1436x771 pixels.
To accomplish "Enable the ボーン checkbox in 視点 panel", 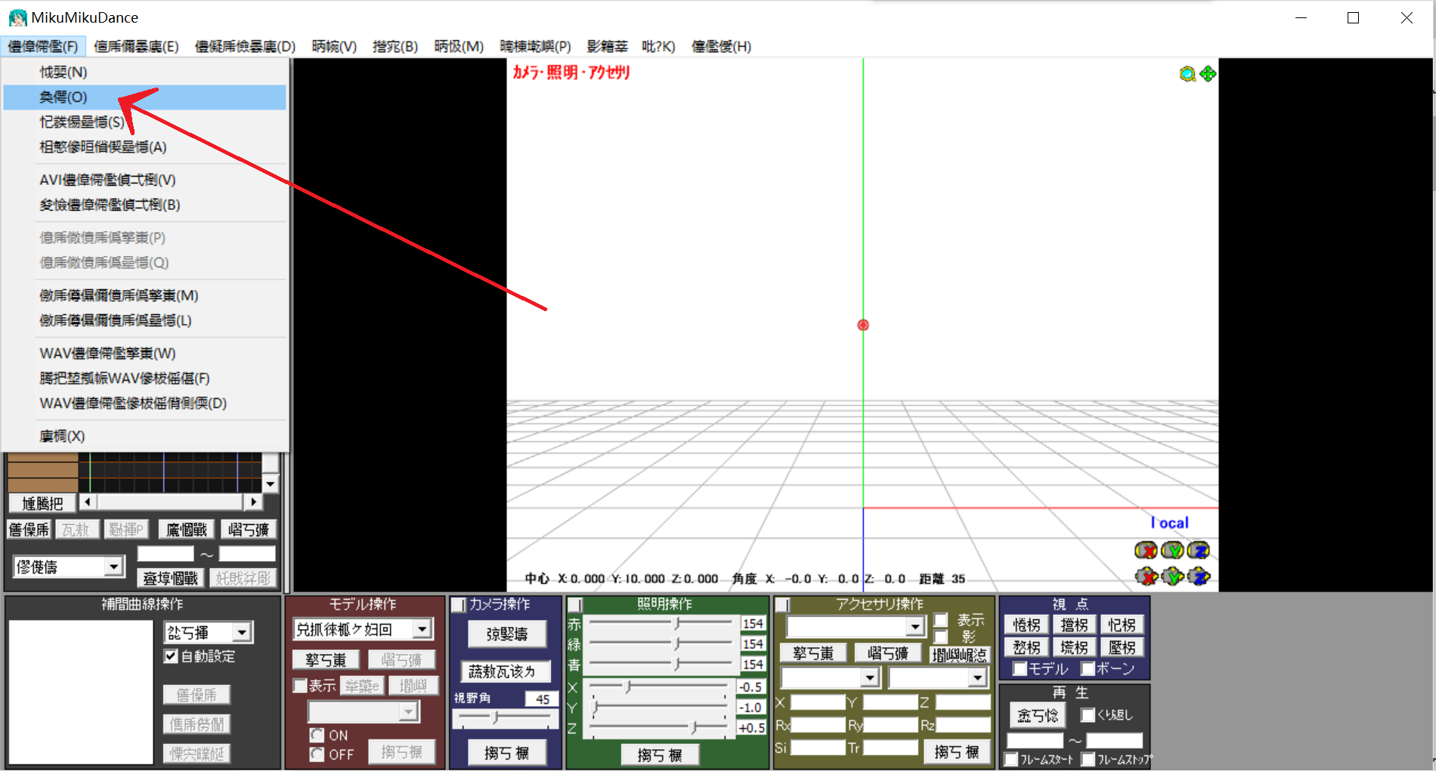I will 1088,668.
